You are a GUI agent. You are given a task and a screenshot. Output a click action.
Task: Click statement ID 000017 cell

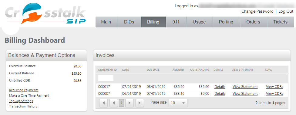(104, 87)
